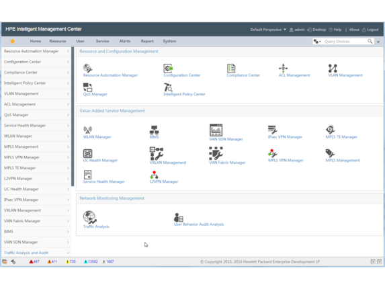
Task: Open the VLAN Management icon
Action: coord(333,69)
